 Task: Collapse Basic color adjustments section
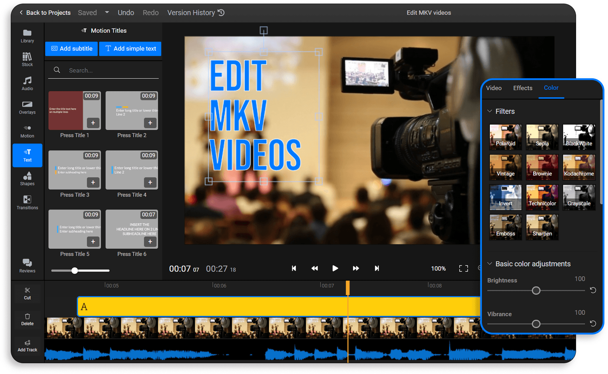tap(490, 264)
